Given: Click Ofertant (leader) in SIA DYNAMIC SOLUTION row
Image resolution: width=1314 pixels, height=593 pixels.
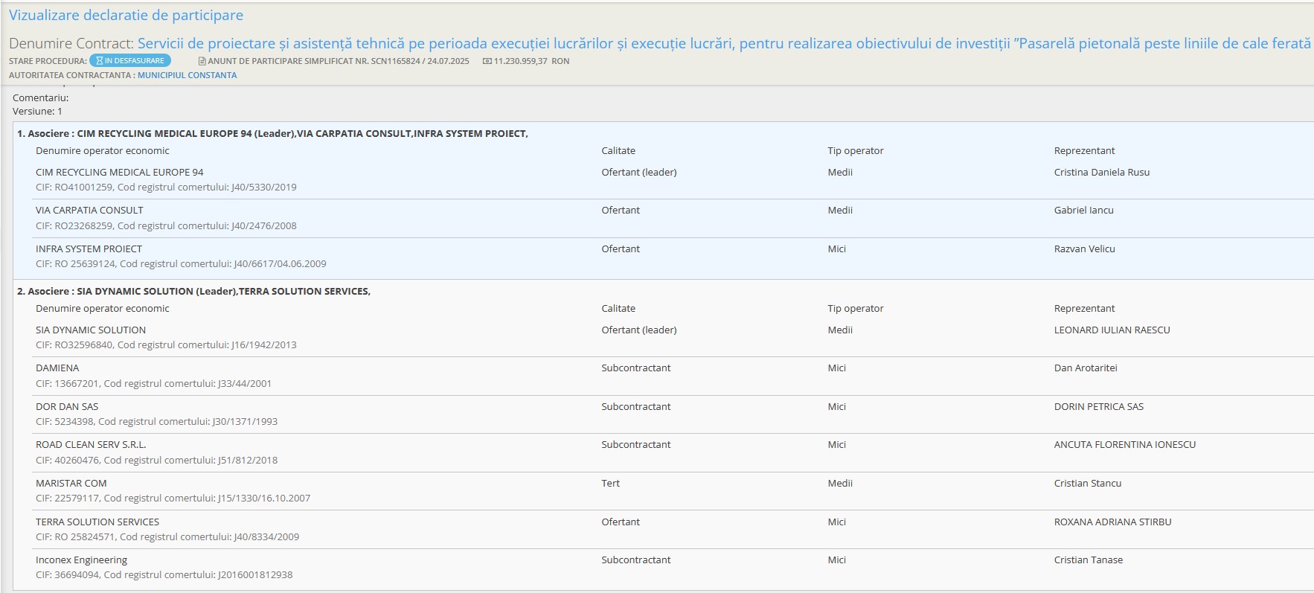Looking at the screenshot, I should coord(639,330).
